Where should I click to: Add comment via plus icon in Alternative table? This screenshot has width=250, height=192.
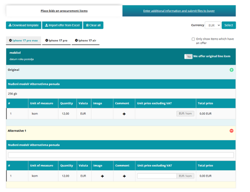point(124,176)
